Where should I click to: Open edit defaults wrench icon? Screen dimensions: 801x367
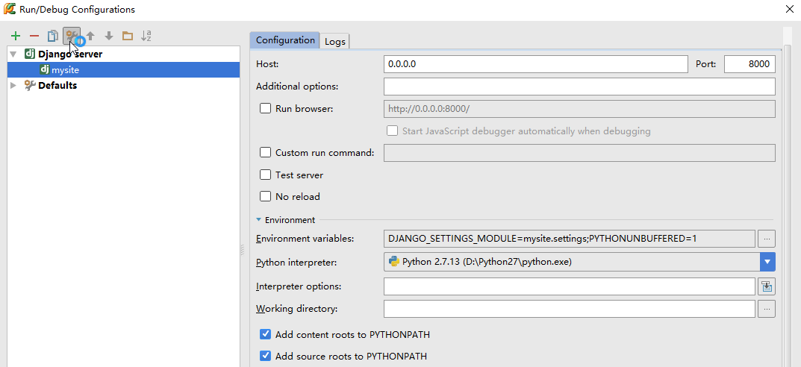[72, 36]
